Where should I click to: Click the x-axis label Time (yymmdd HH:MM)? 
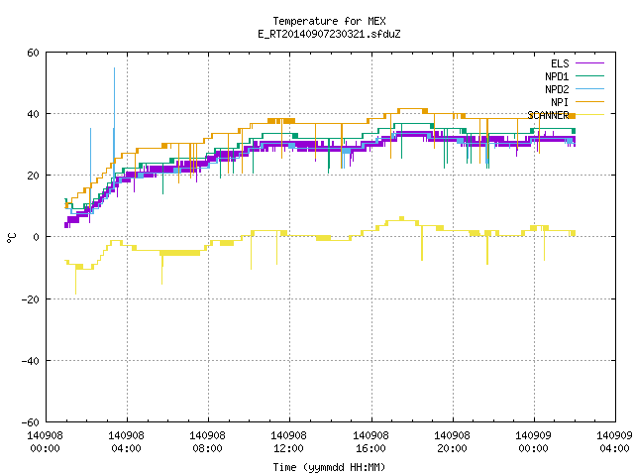[329, 467]
